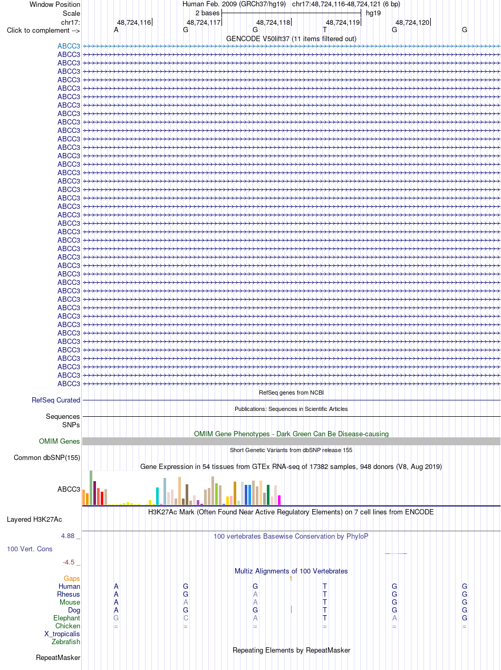501x670 pixels.
Task: Click the Zebrafish species label
Action: (x=66, y=642)
